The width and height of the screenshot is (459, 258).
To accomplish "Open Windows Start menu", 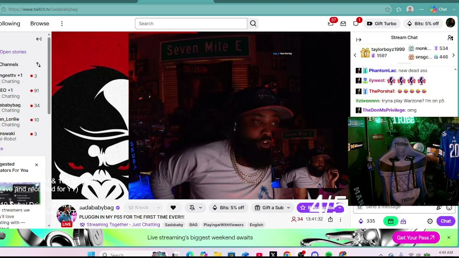I will (91, 255).
